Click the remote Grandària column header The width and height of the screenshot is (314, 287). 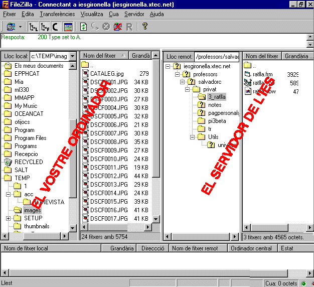coord(296,56)
